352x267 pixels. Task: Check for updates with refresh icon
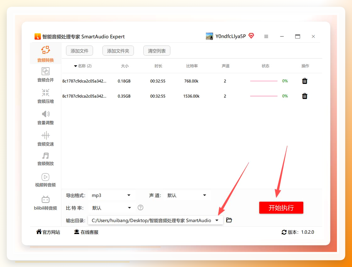pyautogui.click(x=284, y=232)
